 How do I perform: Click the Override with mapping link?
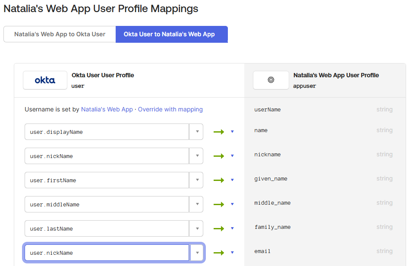(x=170, y=109)
